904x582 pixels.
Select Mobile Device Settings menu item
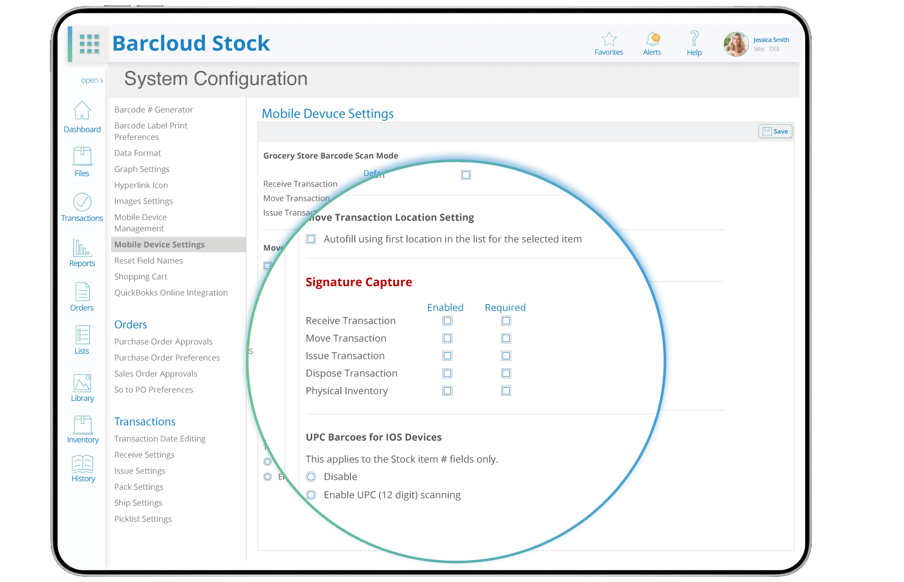point(178,245)
